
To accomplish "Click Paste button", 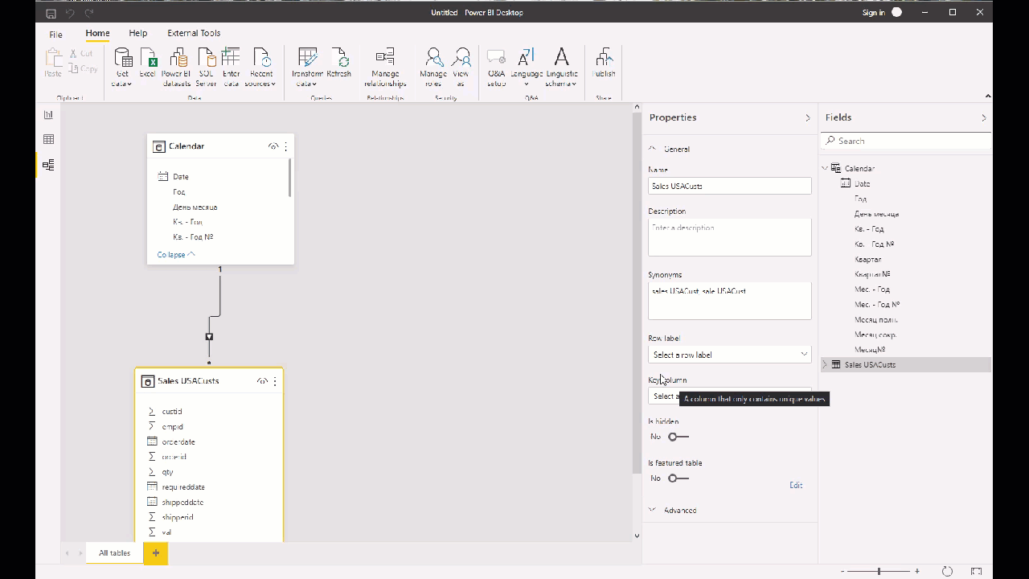I will click(x=53, y=63).
